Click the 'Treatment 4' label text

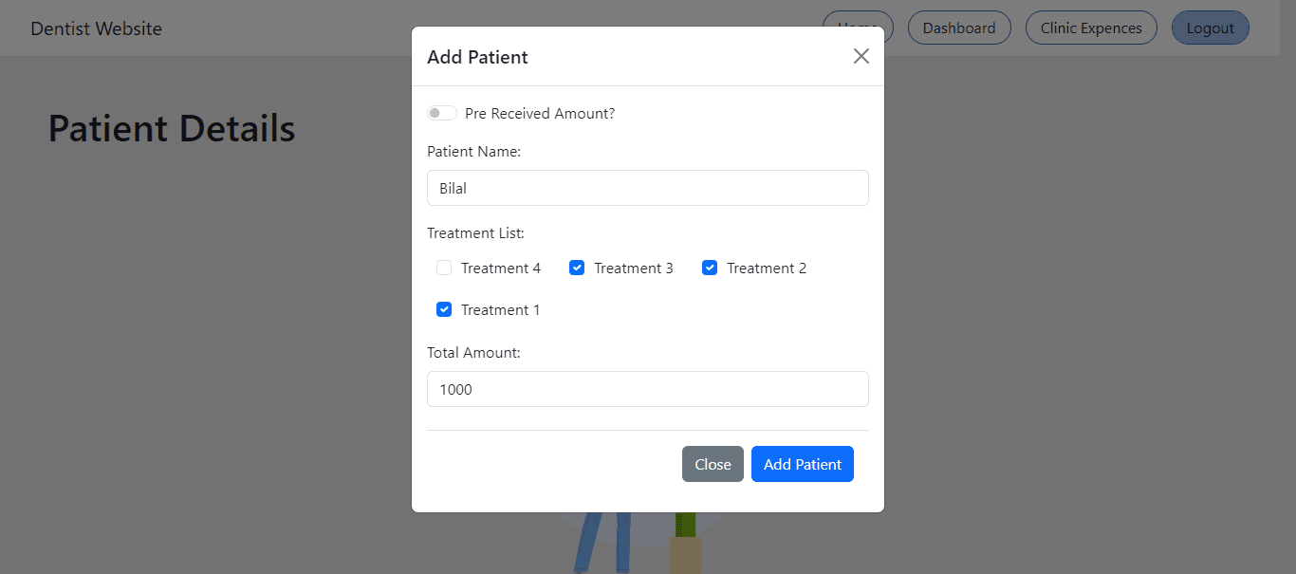(x=501, y=268)
